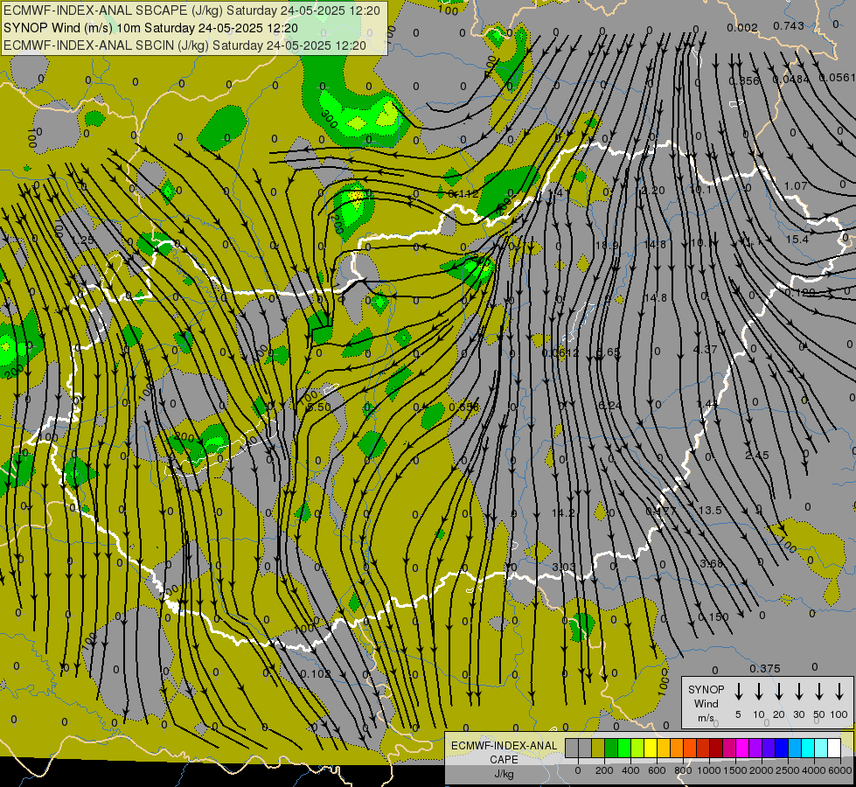Click the 3.03 value on the map

[563, 567]
